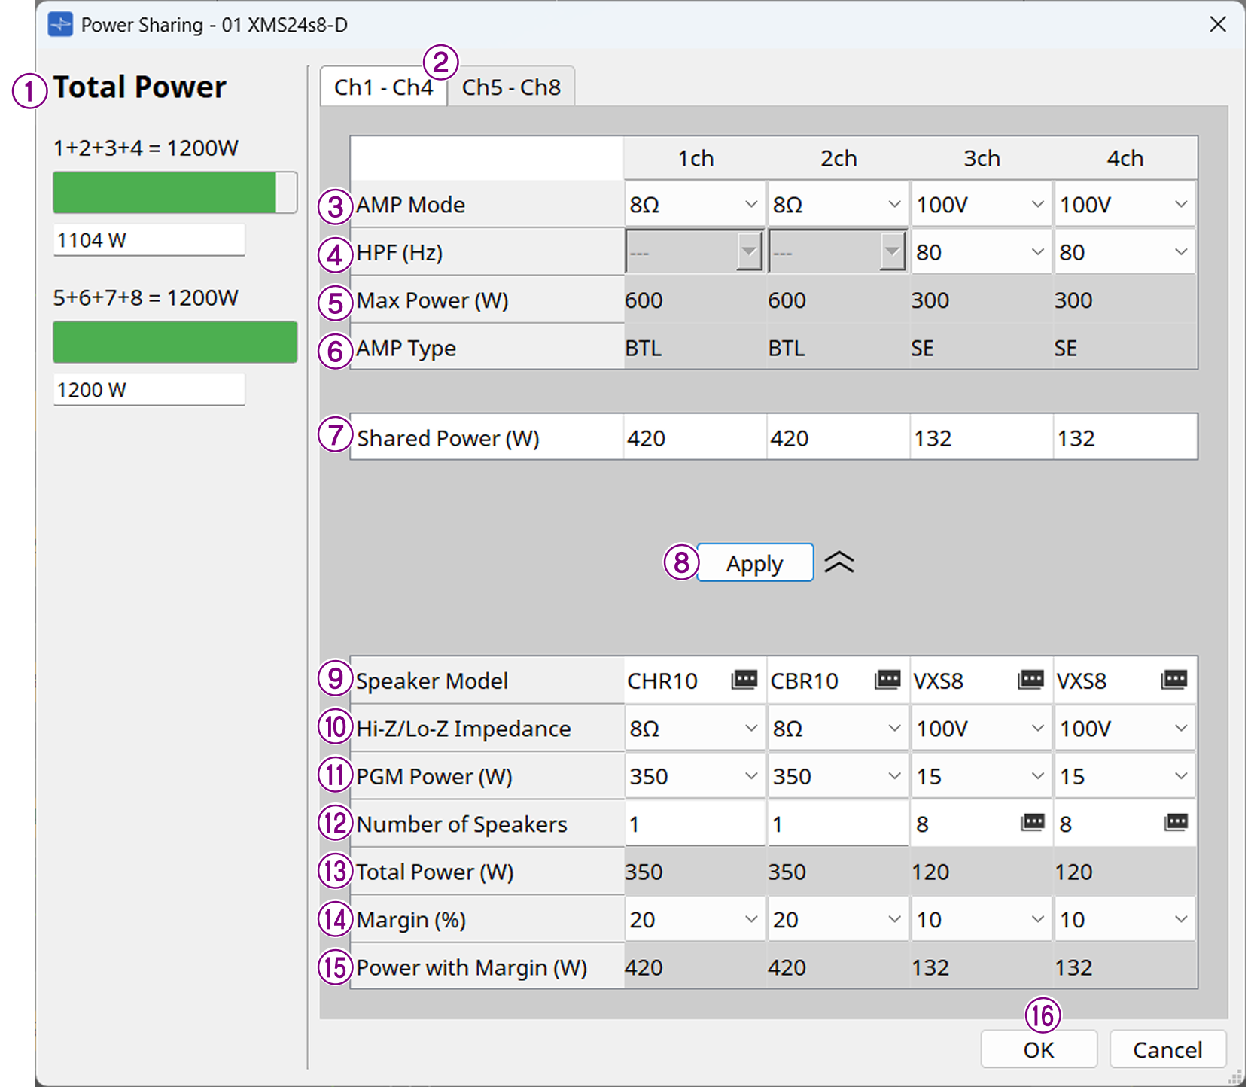Click 2ch Shared Power field
1248x1087 pixels.
838,437
